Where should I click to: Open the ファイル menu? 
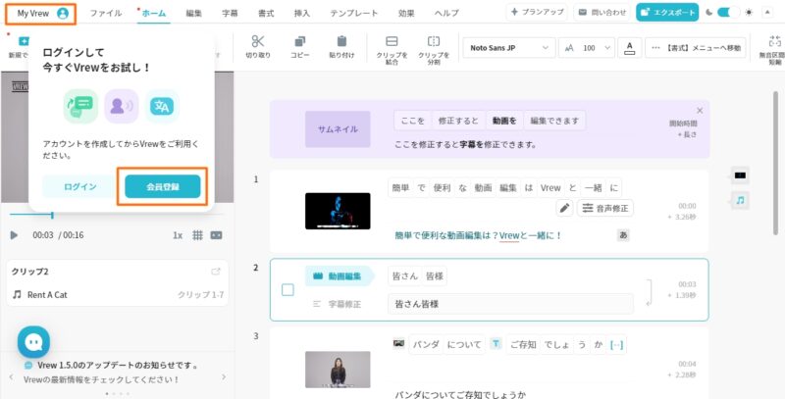pyautogui.click(x=106, y=14)
